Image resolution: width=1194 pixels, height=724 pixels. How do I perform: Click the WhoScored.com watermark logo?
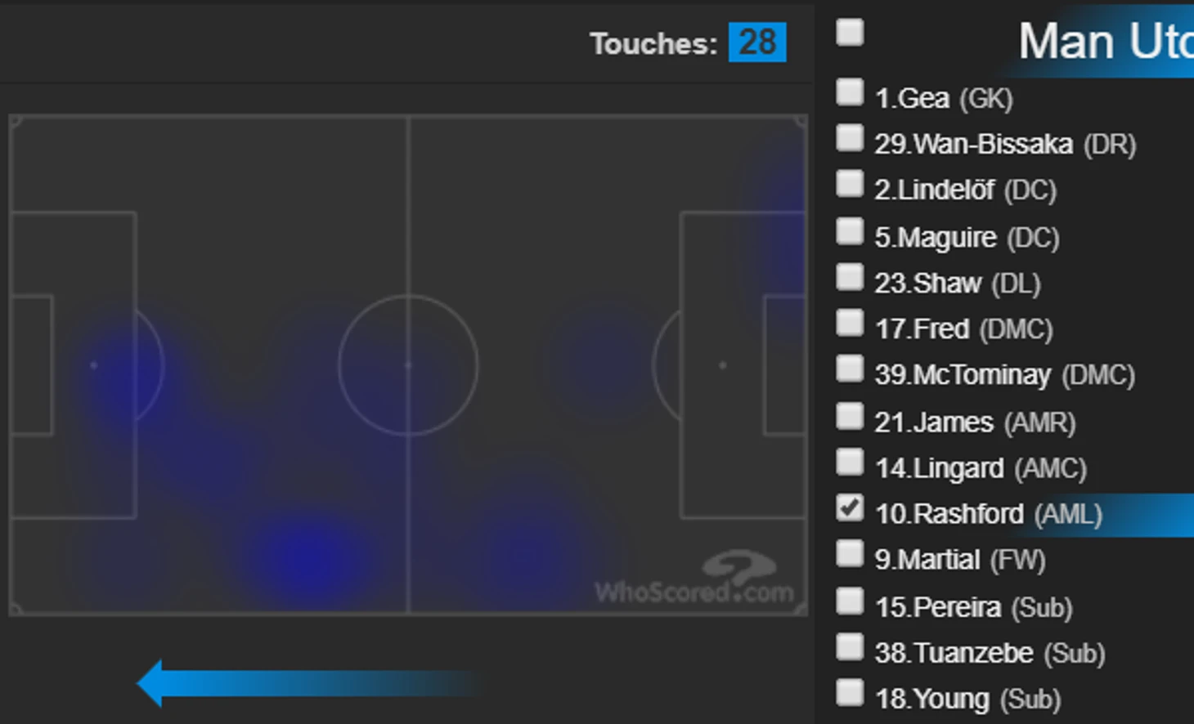pyautogui.click(x=694, y=578)
